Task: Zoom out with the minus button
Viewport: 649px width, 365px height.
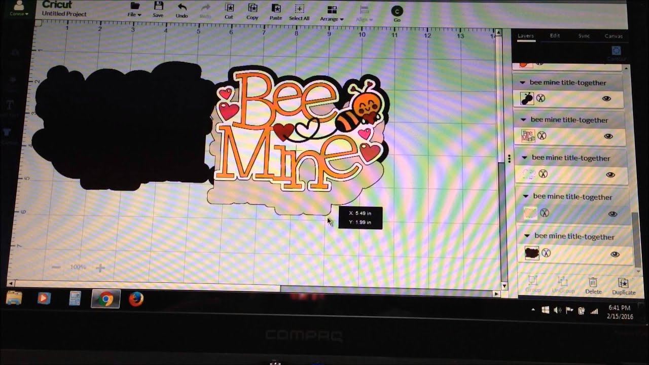Action: [x=56, y=267]
